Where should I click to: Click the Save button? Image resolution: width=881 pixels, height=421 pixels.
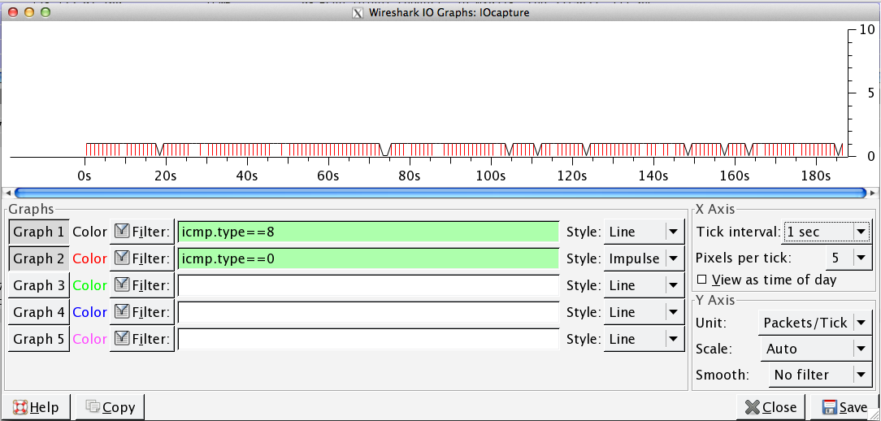pos(845,407)
